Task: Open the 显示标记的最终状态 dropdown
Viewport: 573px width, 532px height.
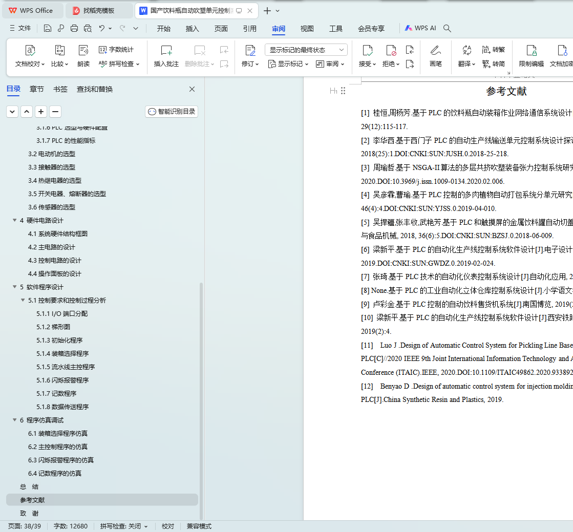Action: [x=306, y=50]
